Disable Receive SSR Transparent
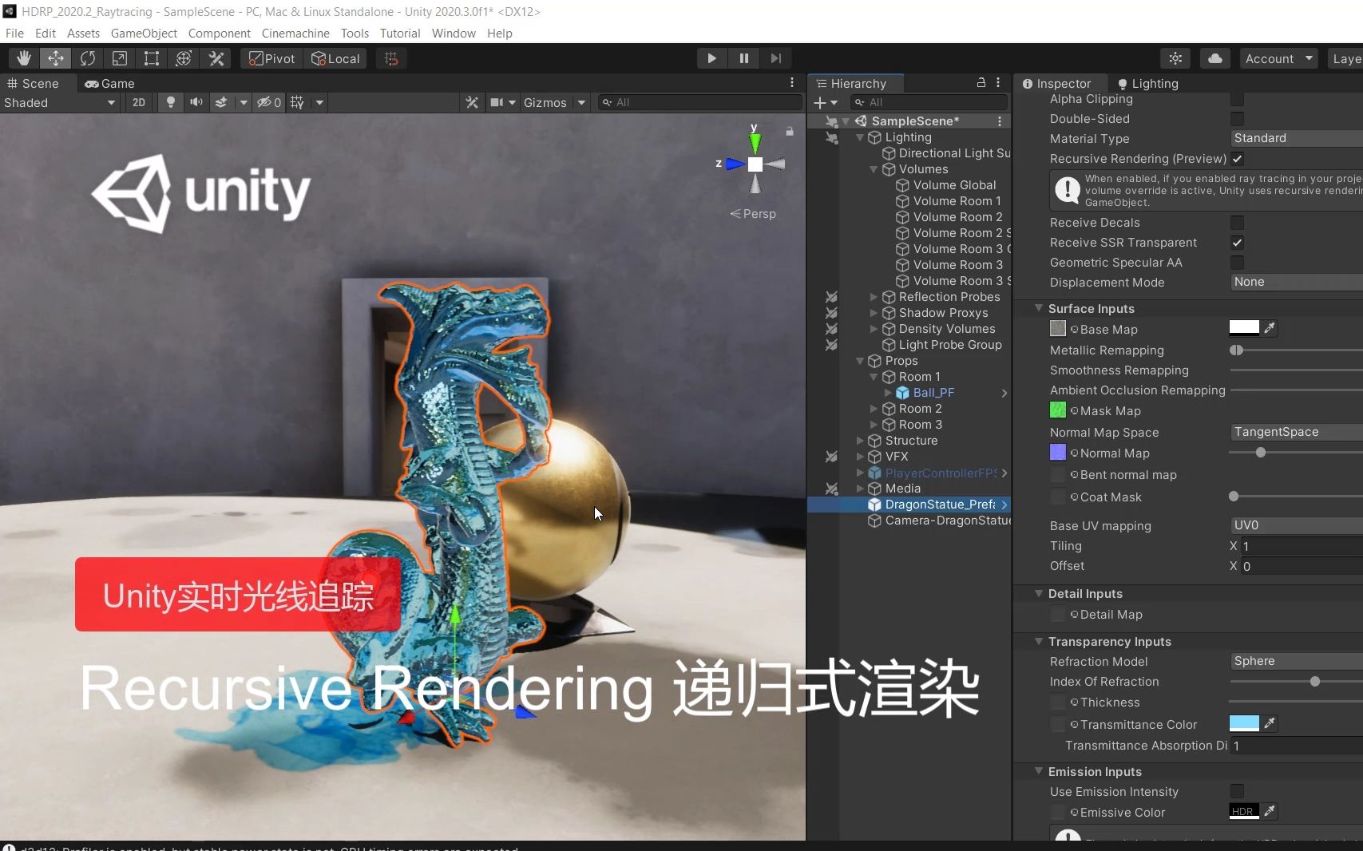1363x851 pixels. coord(1237,243)
